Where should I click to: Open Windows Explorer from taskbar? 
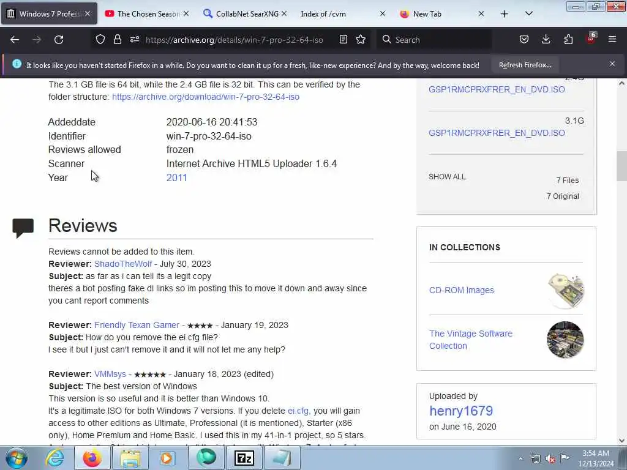click(130, 458)
